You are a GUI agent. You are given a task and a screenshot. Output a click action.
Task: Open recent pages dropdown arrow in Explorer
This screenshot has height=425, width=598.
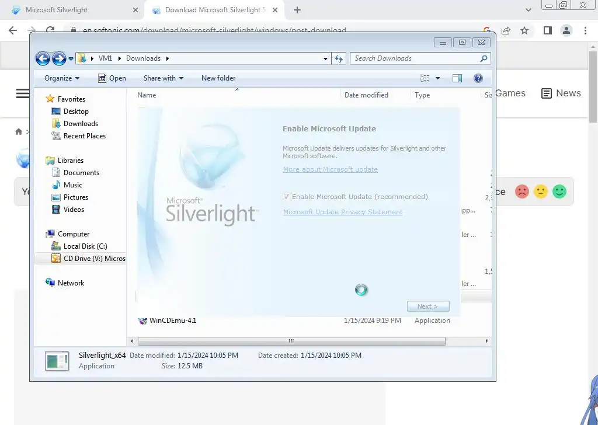(x=71, y=59)
